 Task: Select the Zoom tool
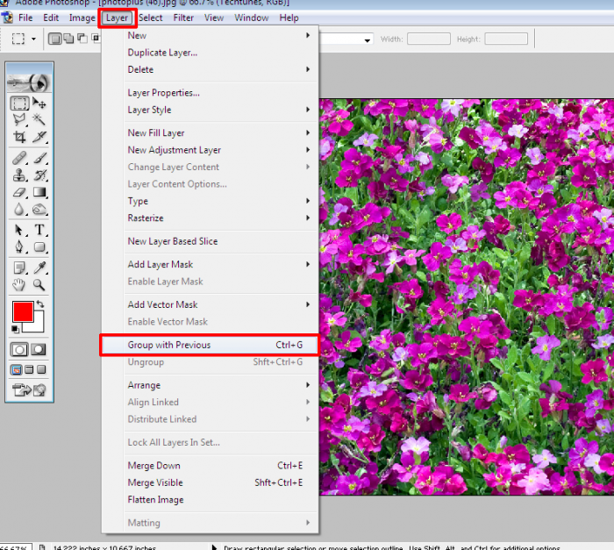click(x=39, y=285)
